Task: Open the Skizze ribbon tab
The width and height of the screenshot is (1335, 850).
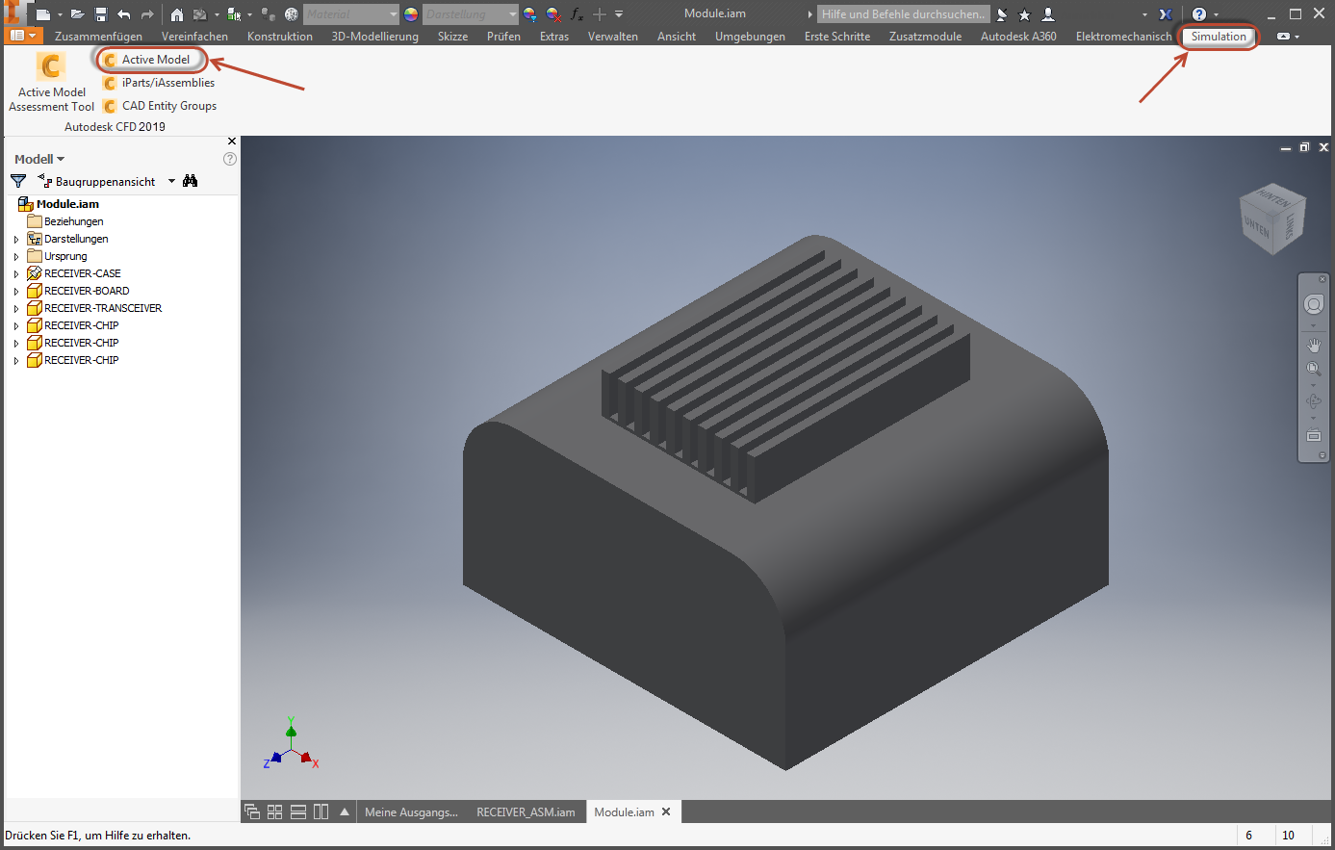Action: click(x=452, y=37)
